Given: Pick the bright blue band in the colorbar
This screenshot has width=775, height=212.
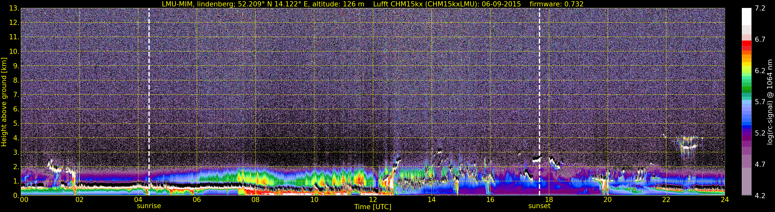Looking at the screenshot, I should [746, 123].
